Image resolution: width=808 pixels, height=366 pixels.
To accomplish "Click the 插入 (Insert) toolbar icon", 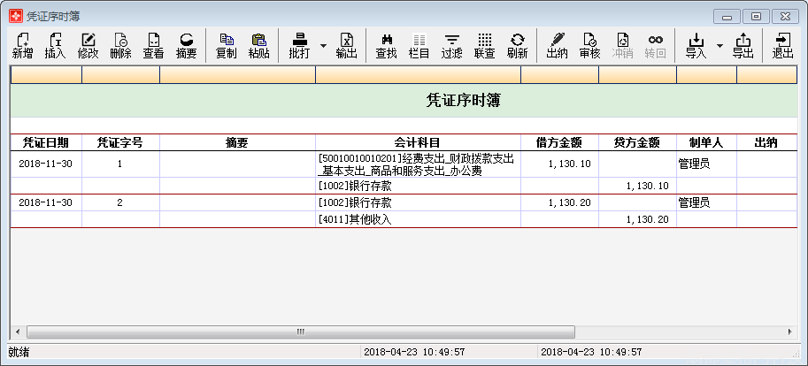I will click(55, 45).
